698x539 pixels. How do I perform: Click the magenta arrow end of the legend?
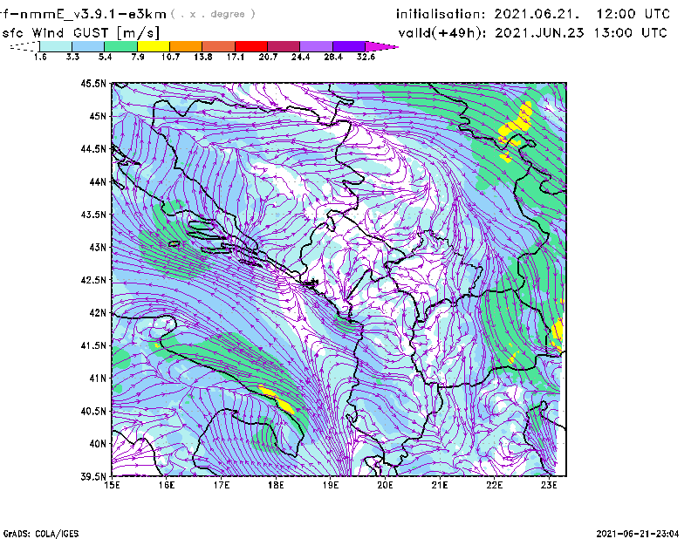pos(381,46)
